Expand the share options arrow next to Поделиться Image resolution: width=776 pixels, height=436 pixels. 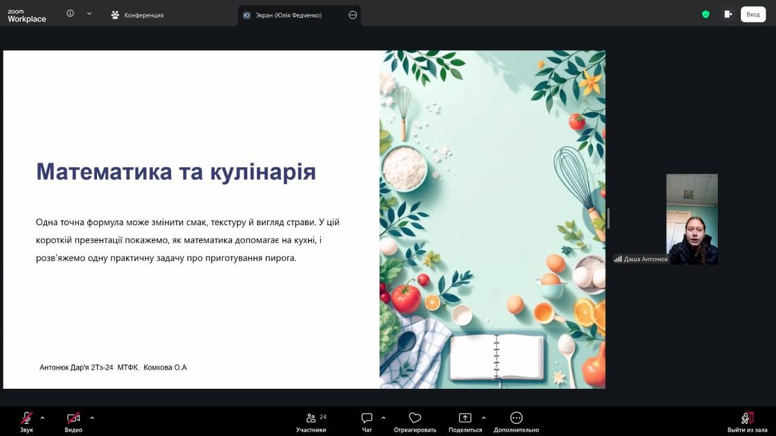(483, 417)
